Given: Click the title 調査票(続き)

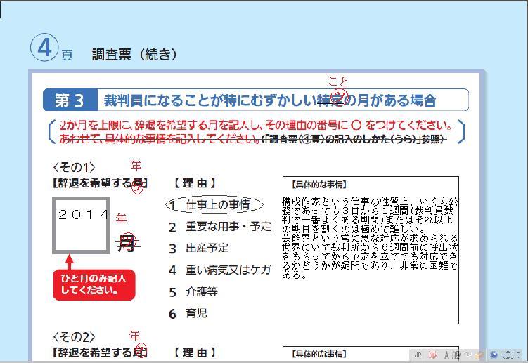Looking at the screenshot, I should click(x=134, y=55).
